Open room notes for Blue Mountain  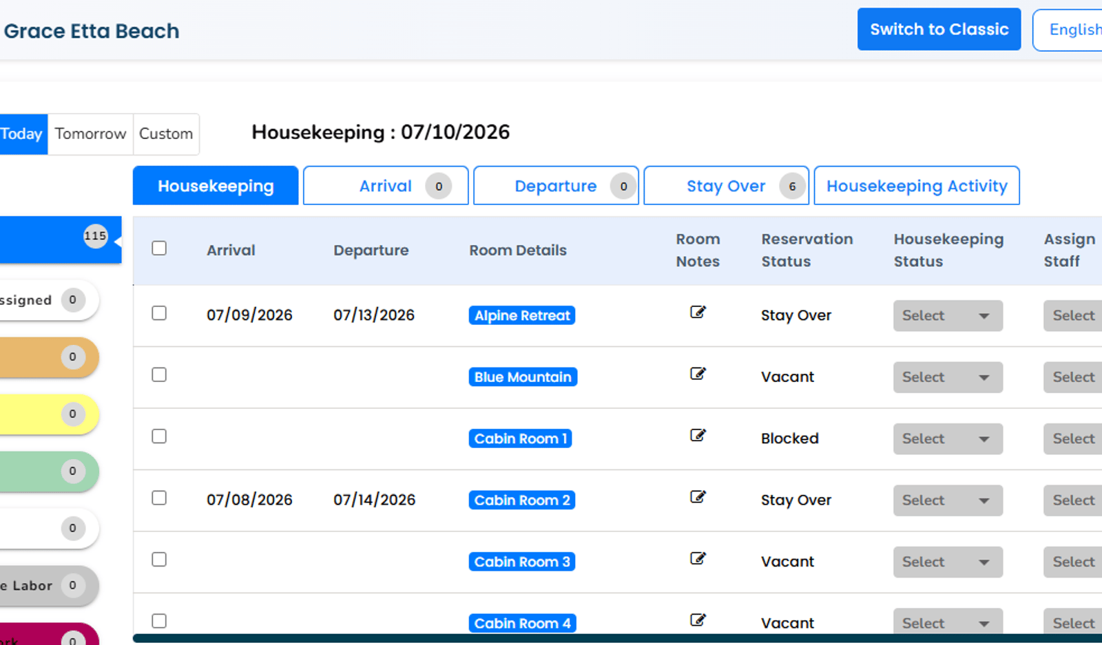coord(698,374)
